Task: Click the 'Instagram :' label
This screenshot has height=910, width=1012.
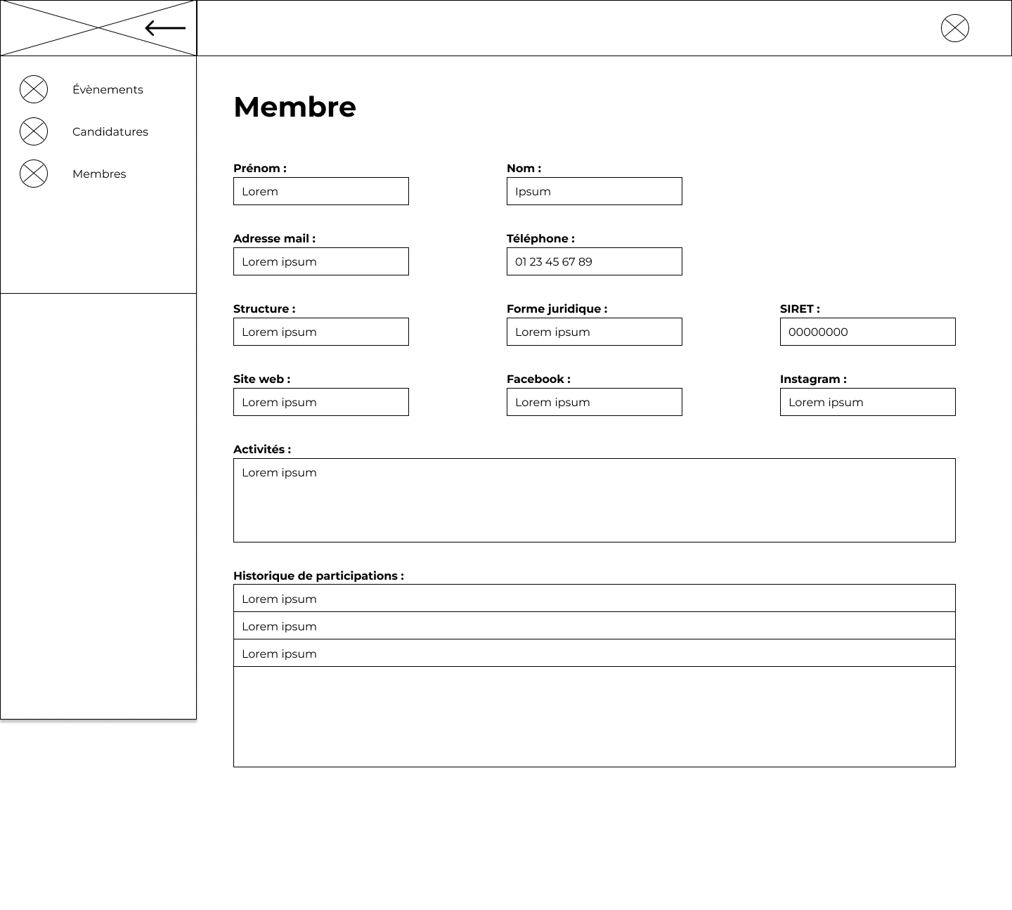Action: (813, 379)
